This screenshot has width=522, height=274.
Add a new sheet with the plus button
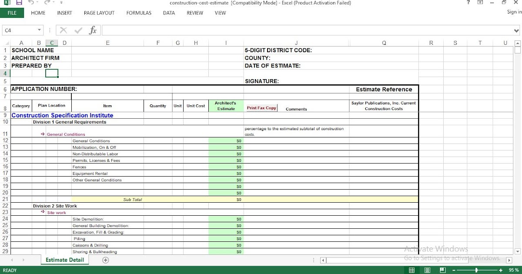(105, 260)
